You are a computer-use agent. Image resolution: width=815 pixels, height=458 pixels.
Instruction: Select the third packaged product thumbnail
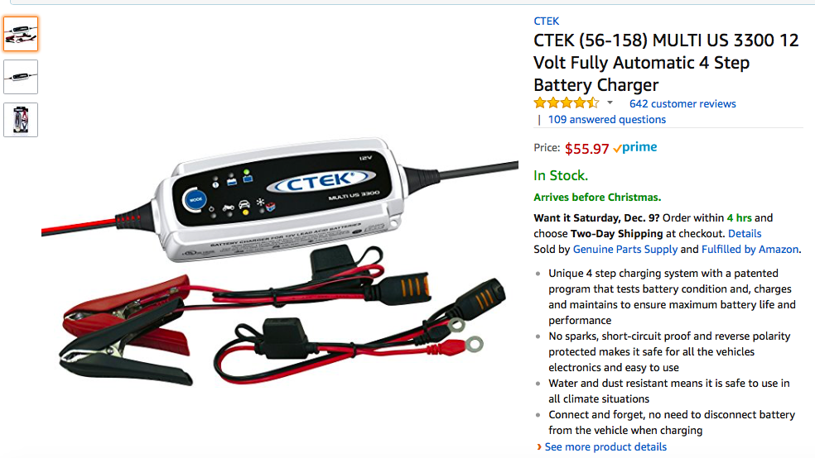tap(21, 120)
